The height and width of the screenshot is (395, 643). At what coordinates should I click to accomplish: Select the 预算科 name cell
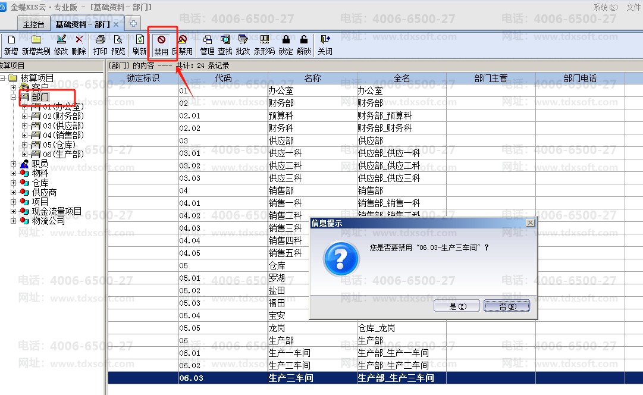(x=312, y=115)
